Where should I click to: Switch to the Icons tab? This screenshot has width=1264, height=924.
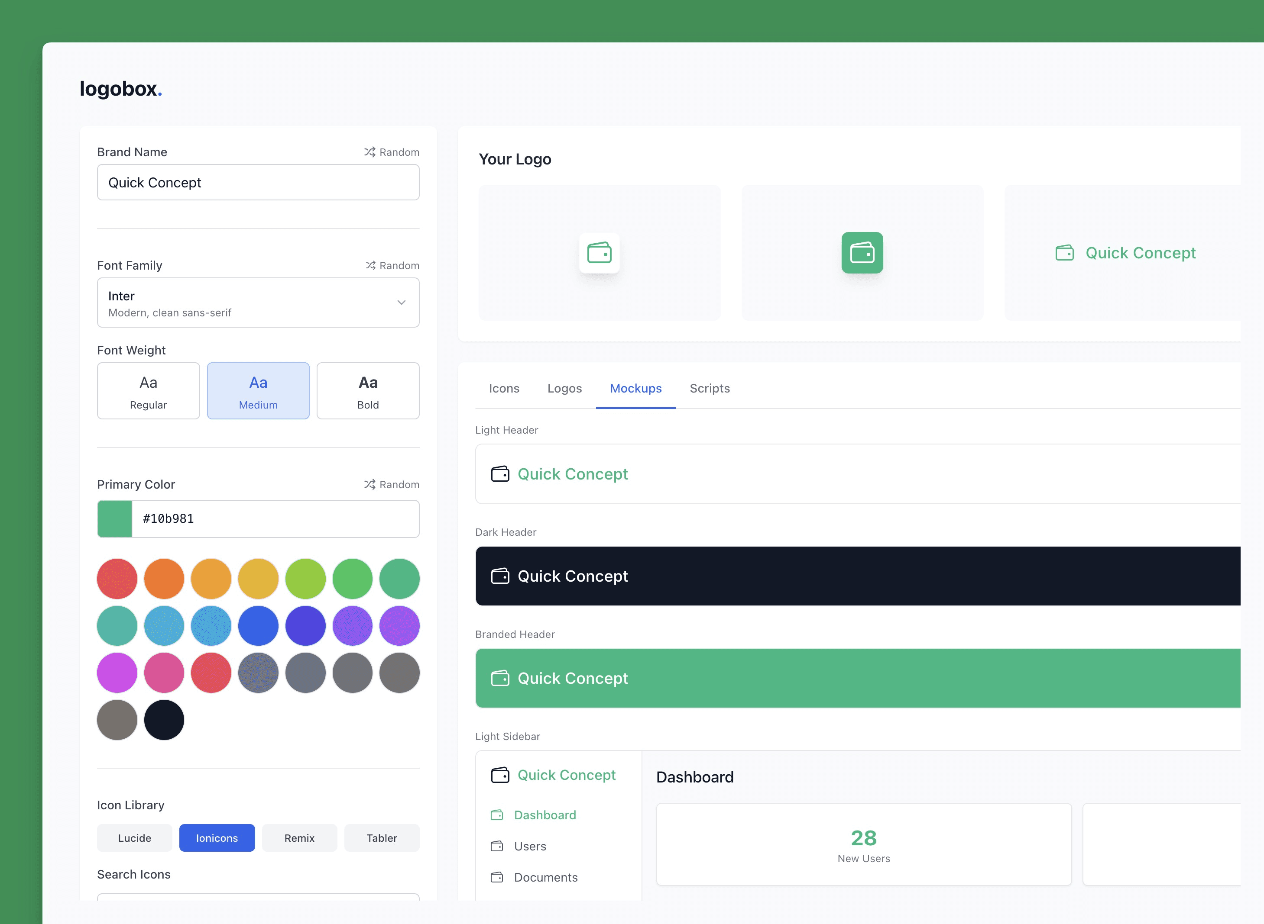coord(504,388)
